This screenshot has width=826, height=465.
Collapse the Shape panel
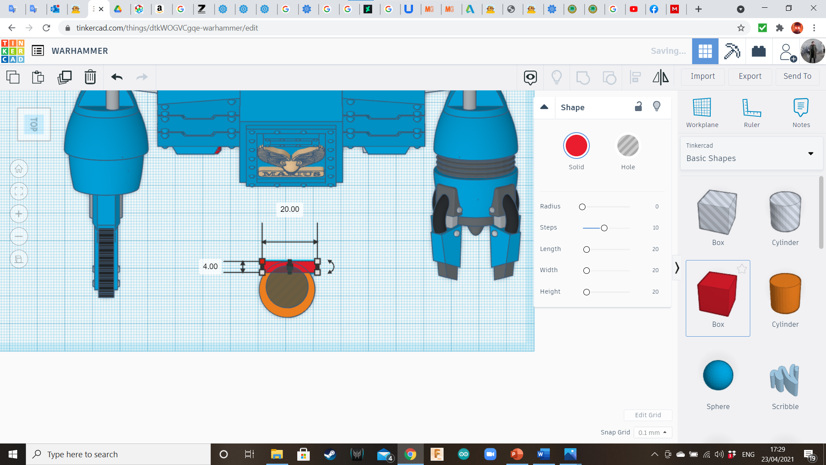tap(544, 107)
